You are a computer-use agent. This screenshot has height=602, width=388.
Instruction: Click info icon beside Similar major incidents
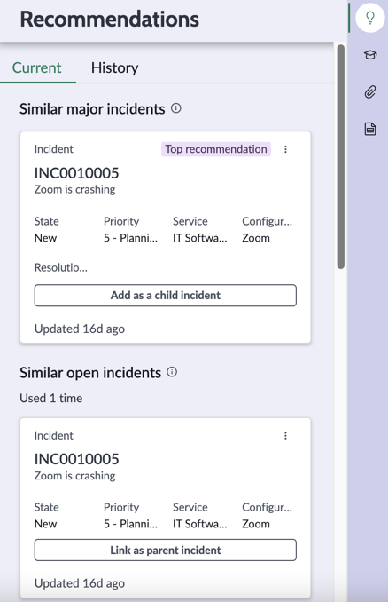click(175, 108)
